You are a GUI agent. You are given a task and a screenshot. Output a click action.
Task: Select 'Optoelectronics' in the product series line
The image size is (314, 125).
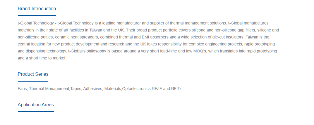(136, 89)
